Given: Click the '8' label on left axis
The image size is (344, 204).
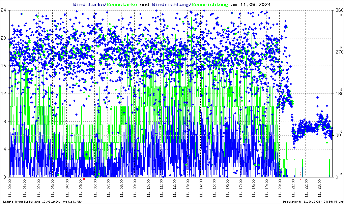Looking at the screenshot, I should 5,122.
